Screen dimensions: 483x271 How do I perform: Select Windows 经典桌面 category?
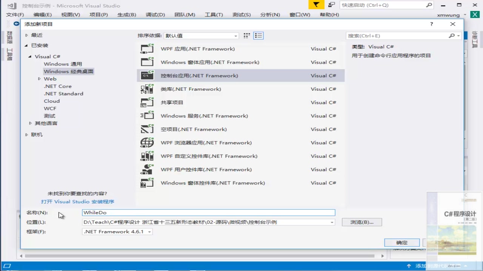pyautogui.click(x=68, y=71)
